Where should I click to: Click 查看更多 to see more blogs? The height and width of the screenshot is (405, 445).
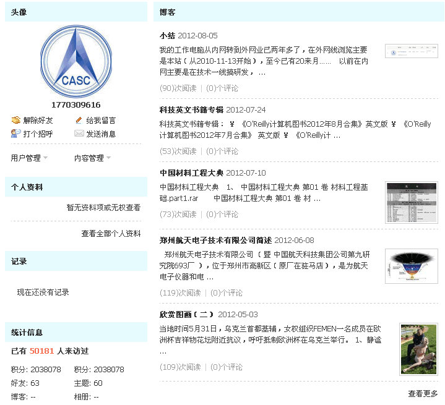[423, 394]
